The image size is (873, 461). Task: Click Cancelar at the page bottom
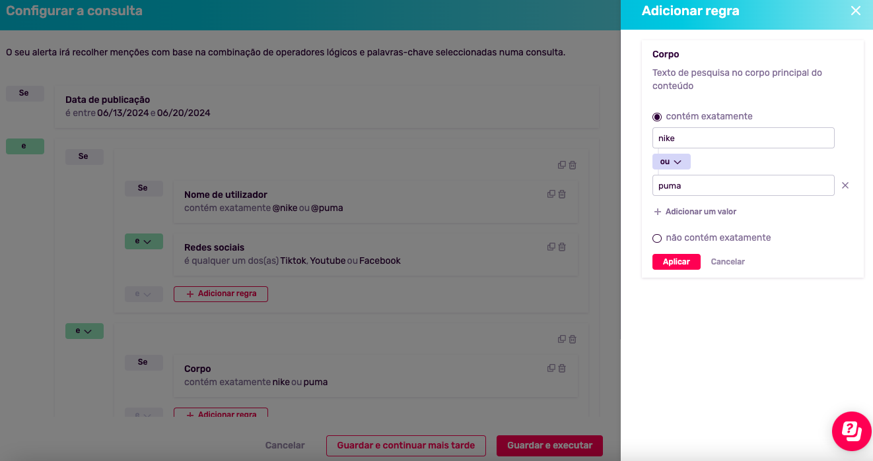pyautogui.click(x=285, y=445)
